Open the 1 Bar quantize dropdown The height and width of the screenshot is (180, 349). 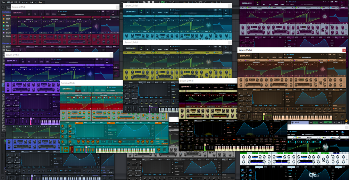[41, 2]
